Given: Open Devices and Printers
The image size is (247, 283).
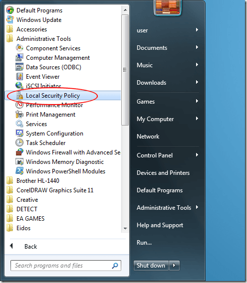Looking at the screenshot, I should pos(163,173).
